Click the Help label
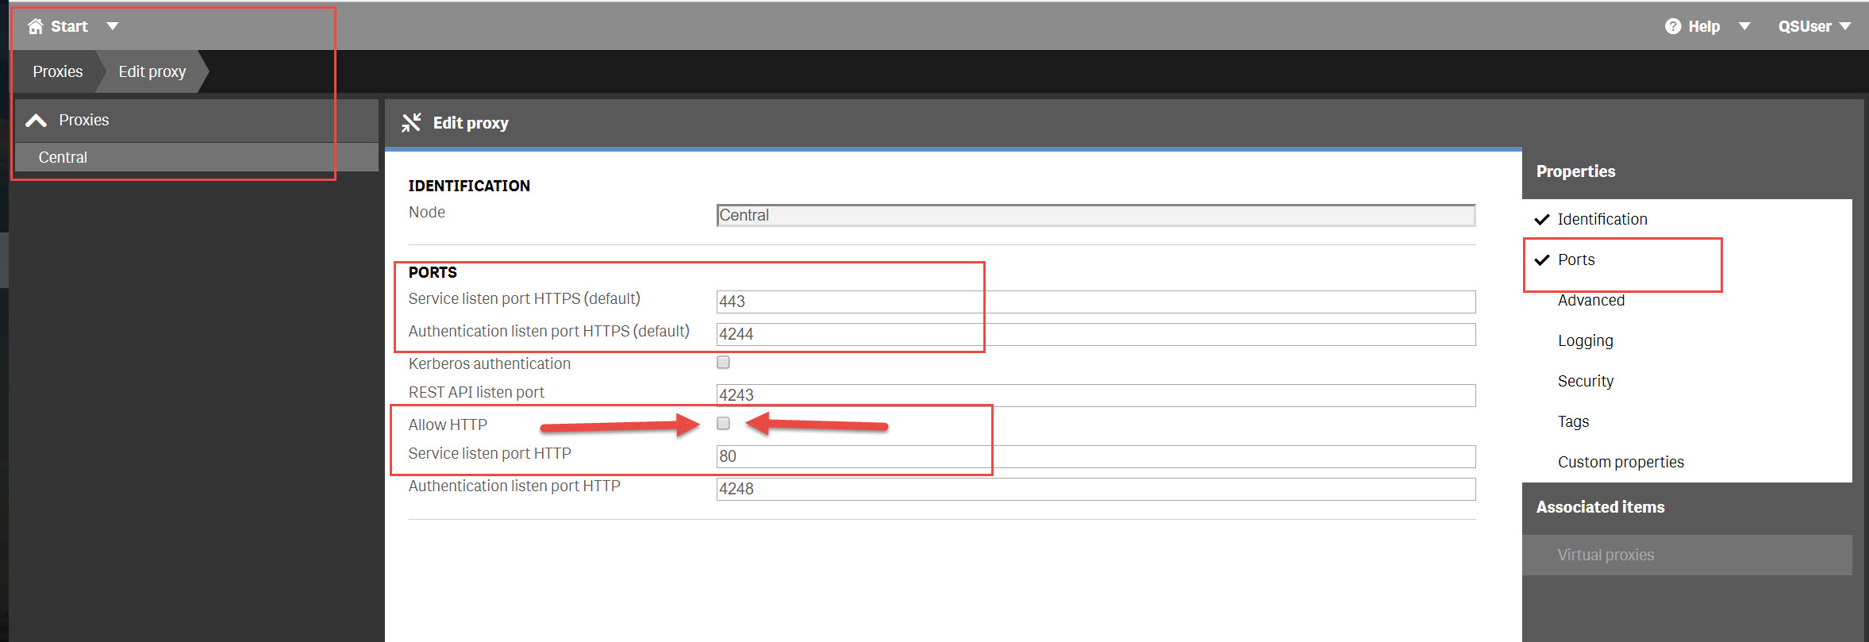Screen dimensions: 1869x642 tap(1704, 26)
